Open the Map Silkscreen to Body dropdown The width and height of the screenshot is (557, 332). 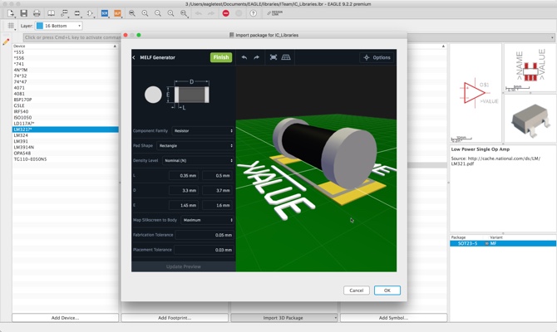208,220
